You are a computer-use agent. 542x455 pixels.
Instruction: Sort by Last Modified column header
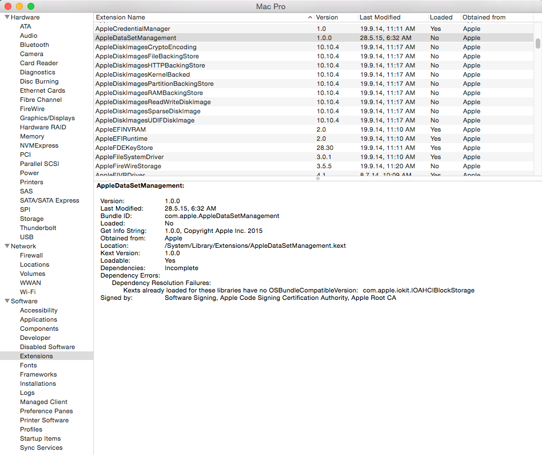pos(393,17)
